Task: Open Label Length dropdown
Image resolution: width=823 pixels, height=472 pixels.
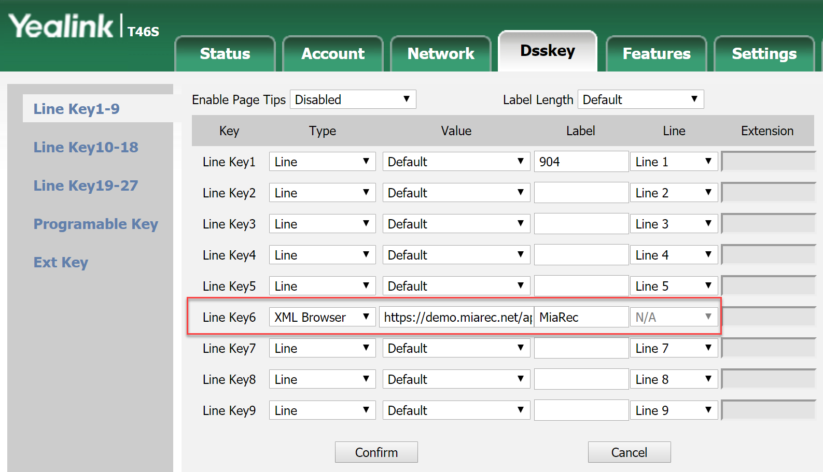Action: click(x=641, y=99)
